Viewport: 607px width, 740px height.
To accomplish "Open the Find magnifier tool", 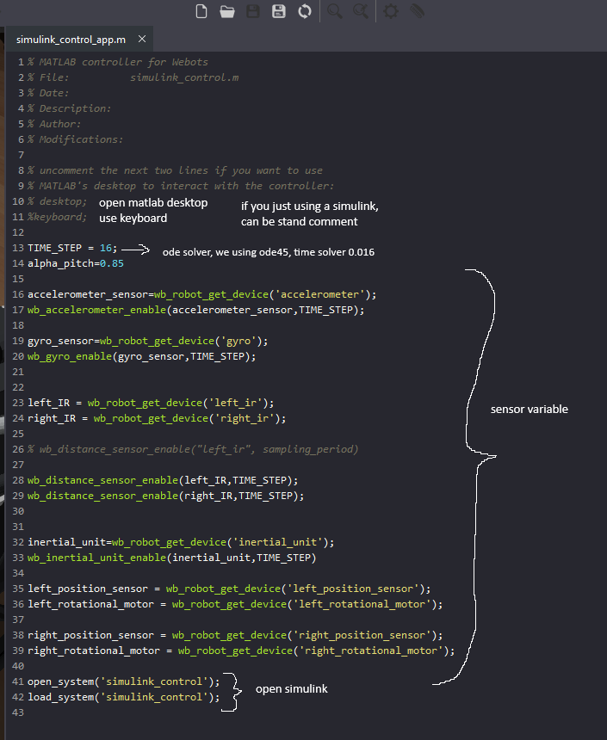I will point(335,11).
